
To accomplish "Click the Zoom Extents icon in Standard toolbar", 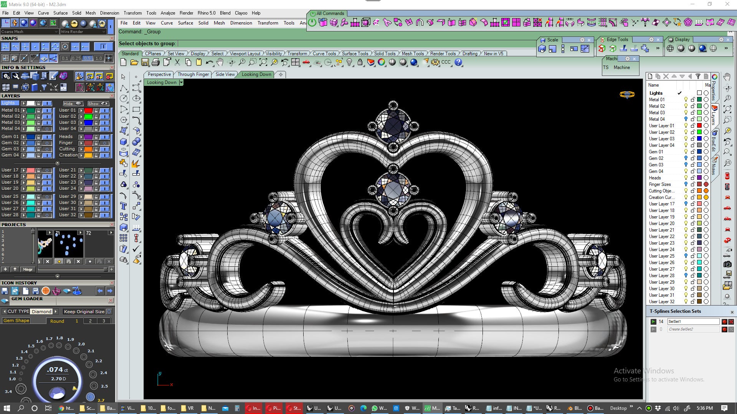I will tap(263, 62).
